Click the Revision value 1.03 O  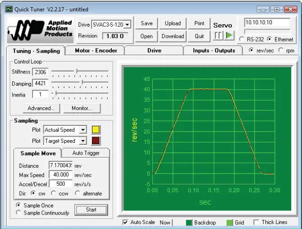(115, 36)
